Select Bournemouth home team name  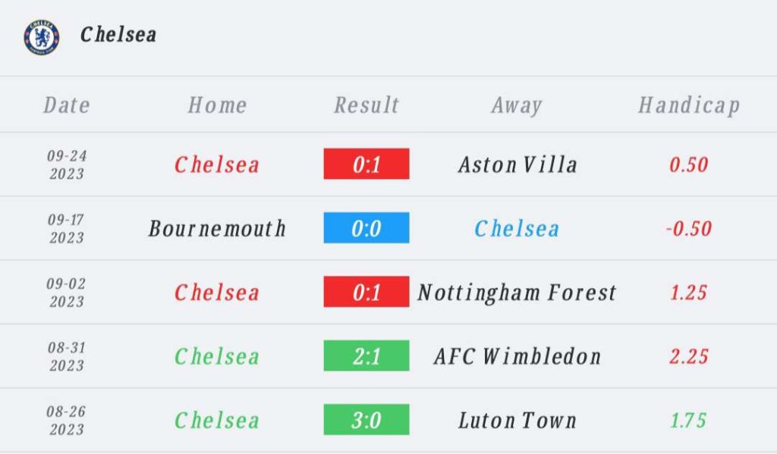pos(217,228)
